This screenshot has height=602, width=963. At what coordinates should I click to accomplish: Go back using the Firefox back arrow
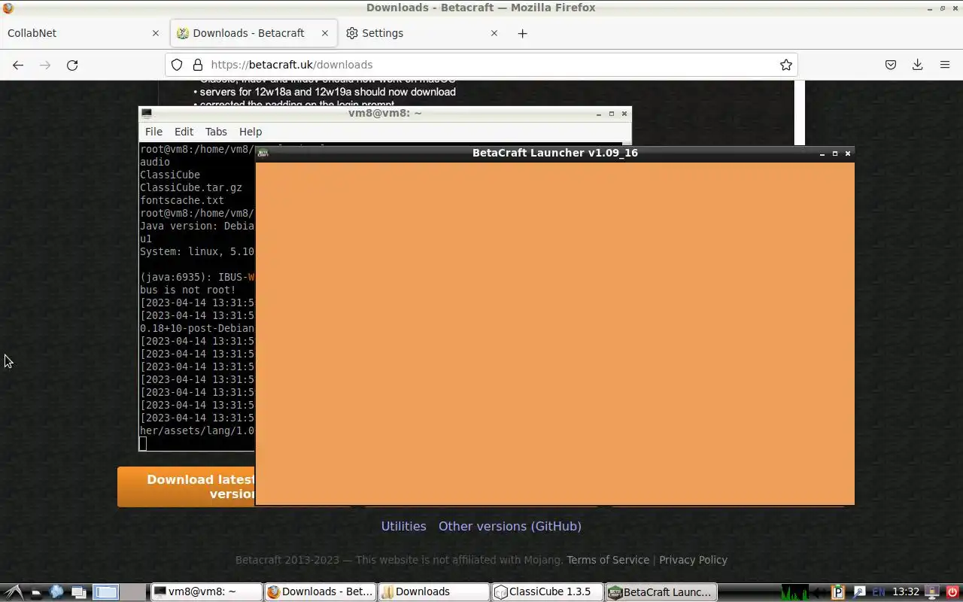18,65
